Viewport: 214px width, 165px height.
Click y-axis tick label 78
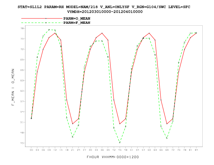tap(22, 28)
